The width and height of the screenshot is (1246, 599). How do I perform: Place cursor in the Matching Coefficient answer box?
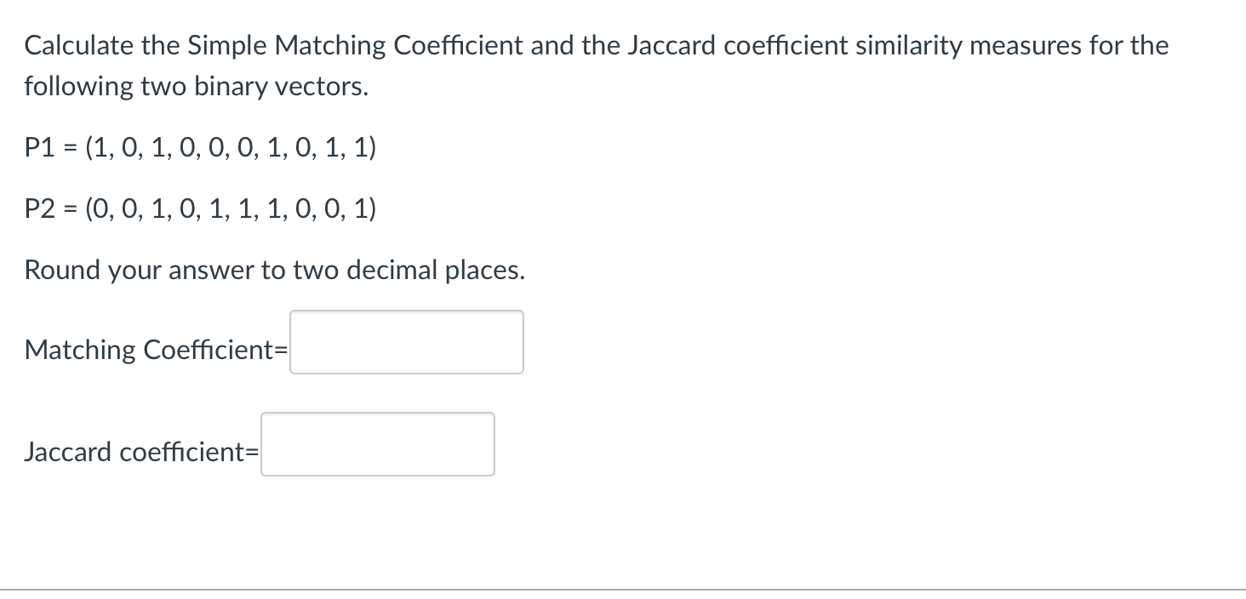coord(406,341)
